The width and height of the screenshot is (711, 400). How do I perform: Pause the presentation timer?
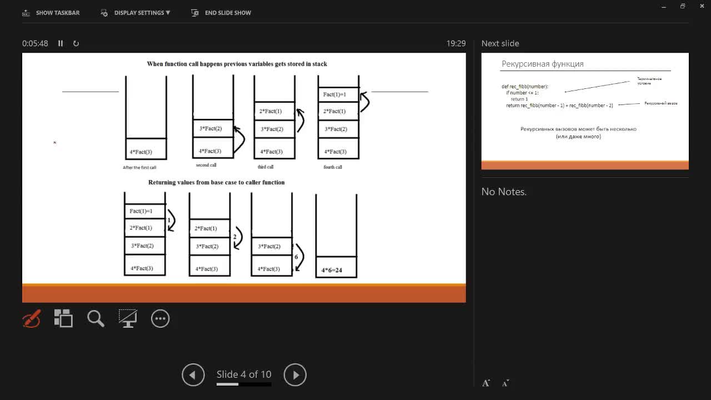[x=61, y=43]
